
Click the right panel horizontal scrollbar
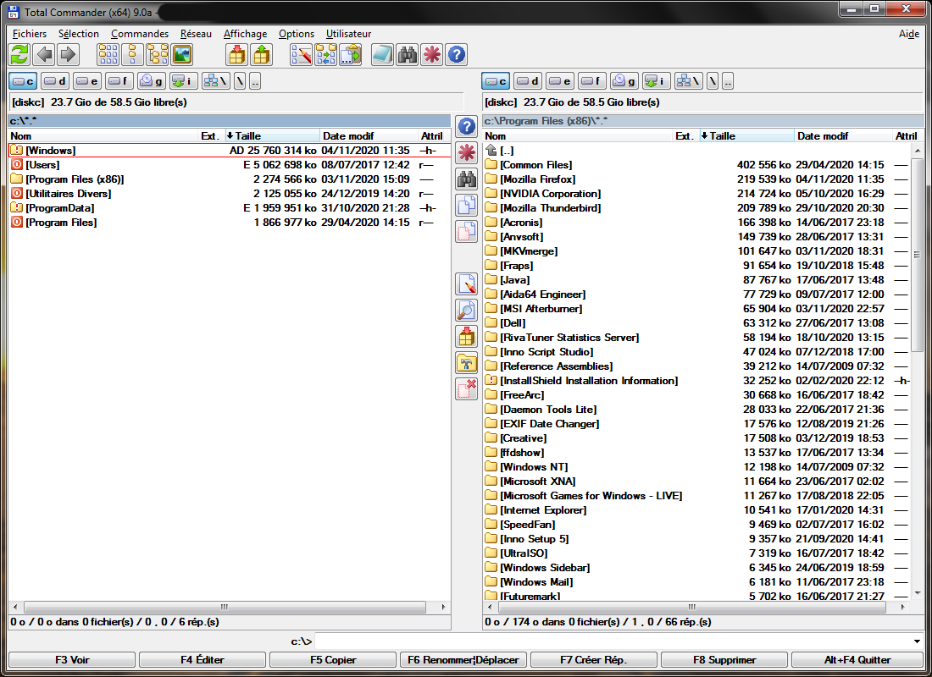coord(692,607)
